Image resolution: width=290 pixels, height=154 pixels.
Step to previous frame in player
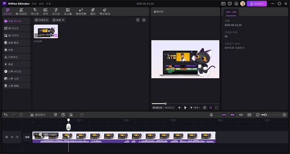point(179,107)
